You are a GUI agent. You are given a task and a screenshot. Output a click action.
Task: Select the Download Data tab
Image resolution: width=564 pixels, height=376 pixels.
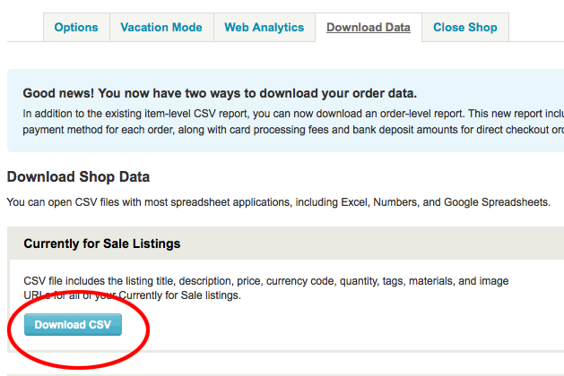point(369,27)
